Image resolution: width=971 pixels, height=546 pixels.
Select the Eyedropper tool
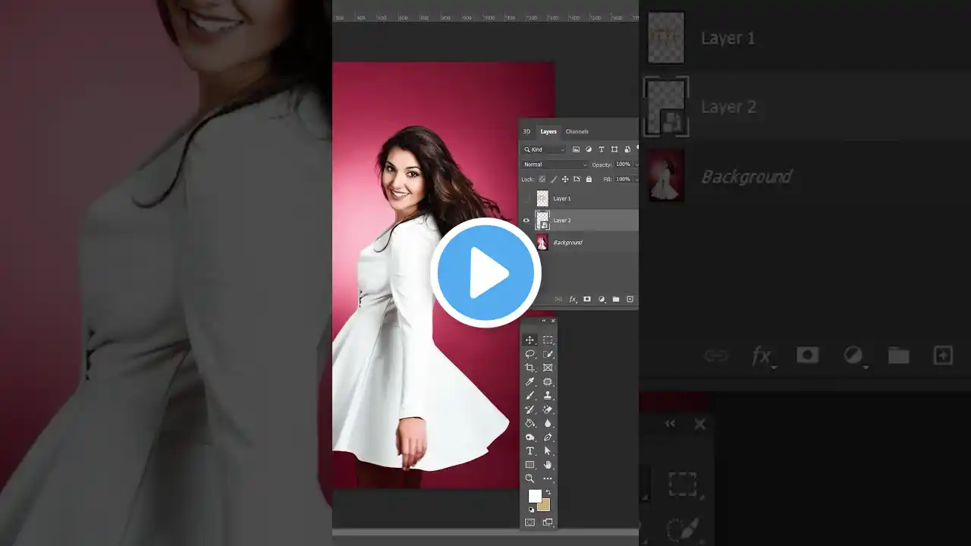coord(529,381)
